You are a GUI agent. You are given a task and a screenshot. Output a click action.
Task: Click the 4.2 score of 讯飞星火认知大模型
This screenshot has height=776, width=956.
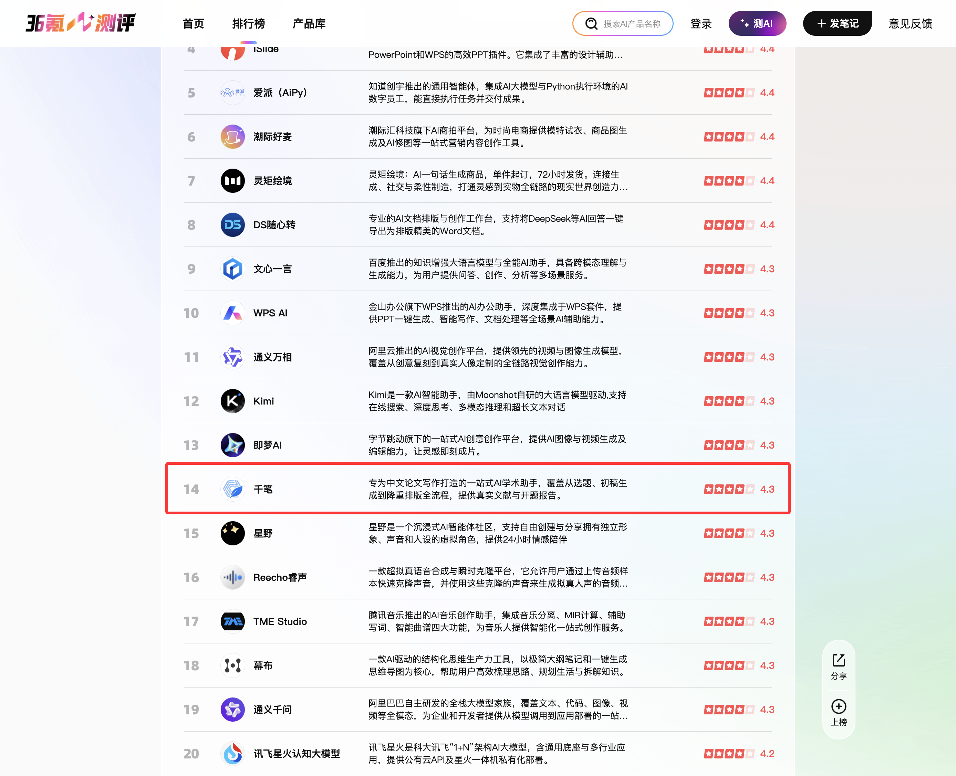click(767, 754)
